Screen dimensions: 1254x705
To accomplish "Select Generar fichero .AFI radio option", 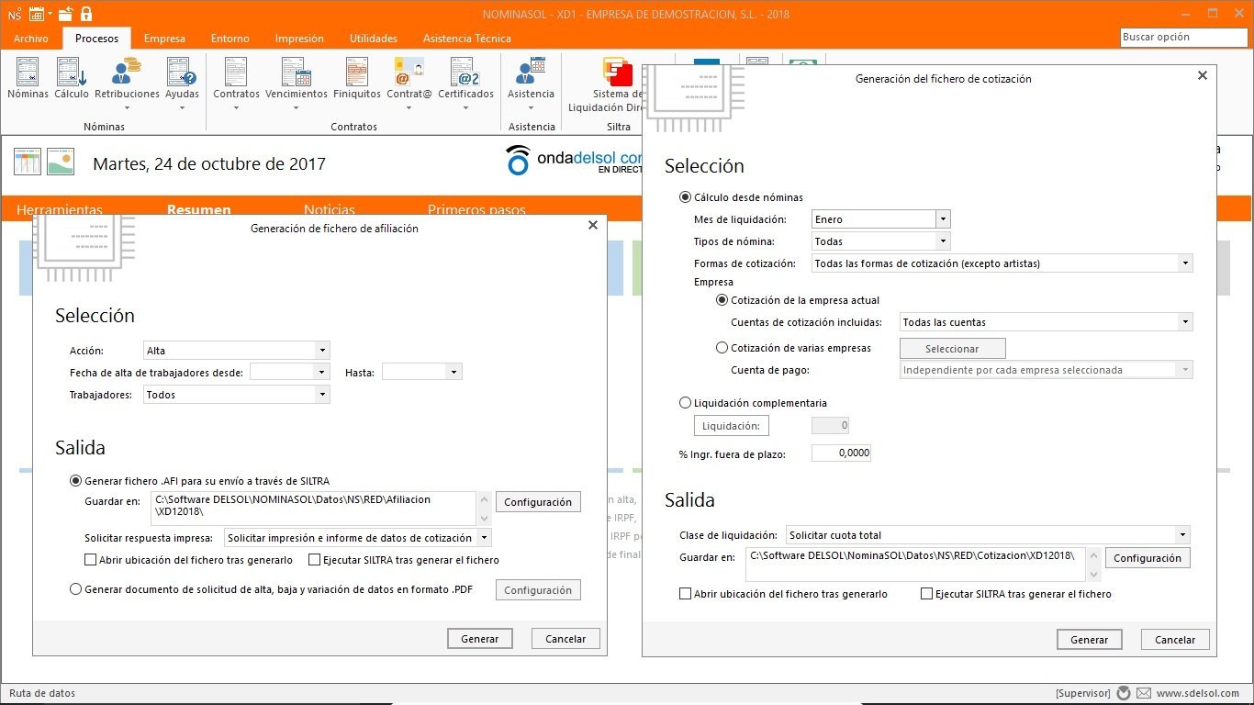I will click(75, 481).
